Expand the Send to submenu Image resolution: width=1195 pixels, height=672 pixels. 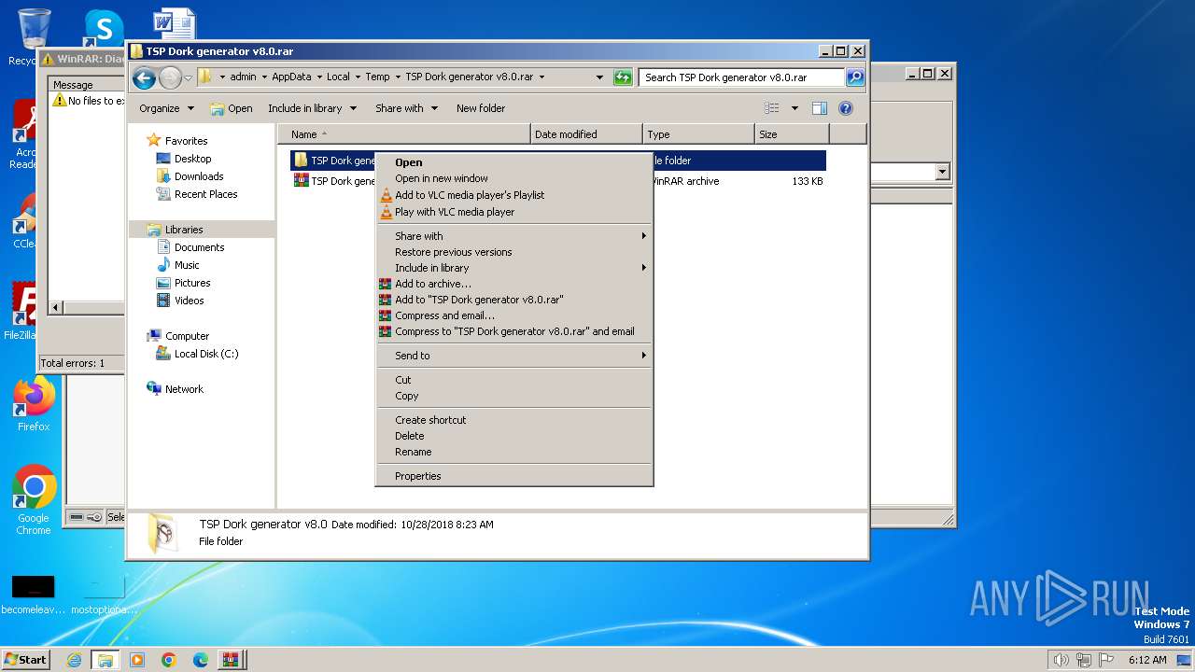[513, 356]
